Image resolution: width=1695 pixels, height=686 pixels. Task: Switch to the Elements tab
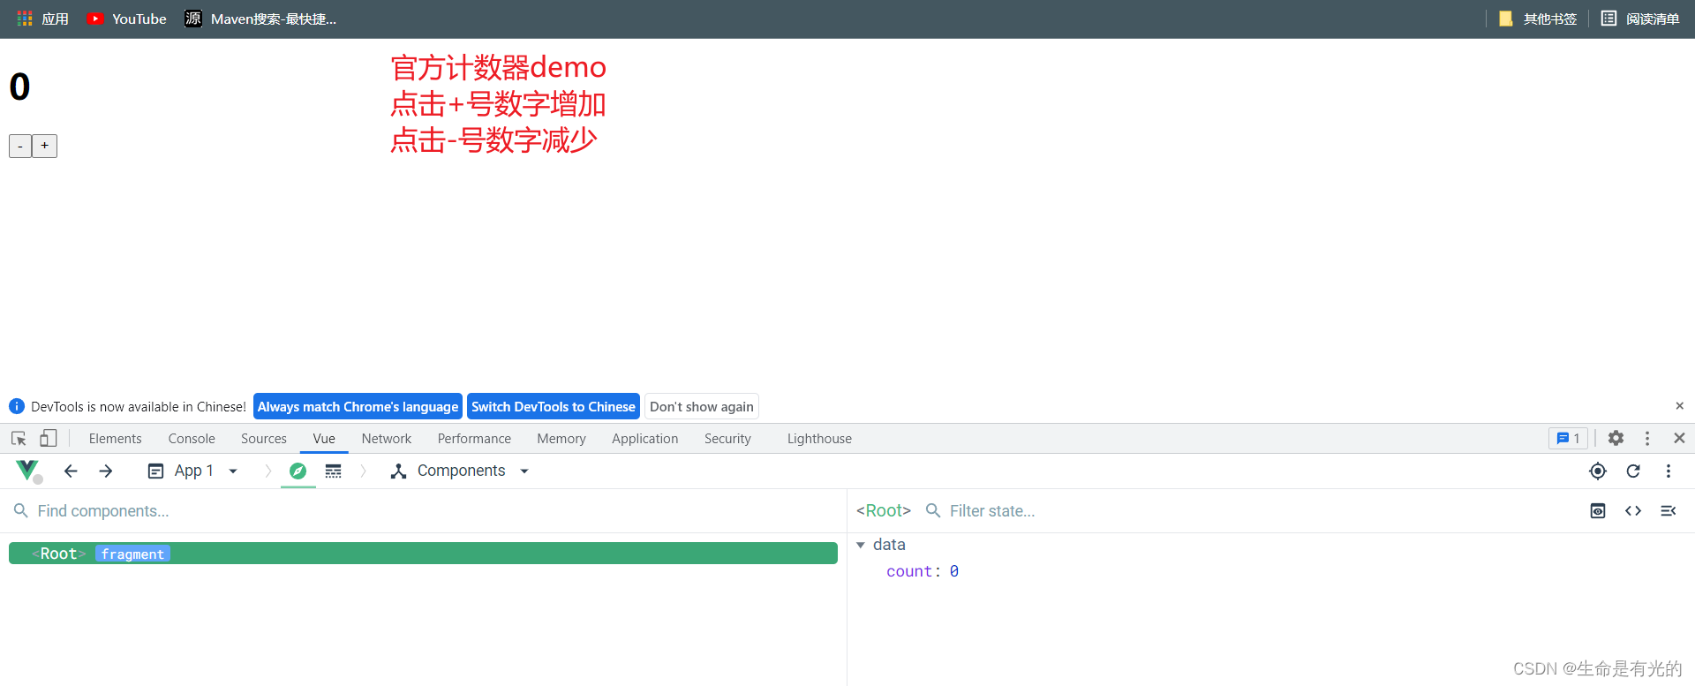coord(115,438)
